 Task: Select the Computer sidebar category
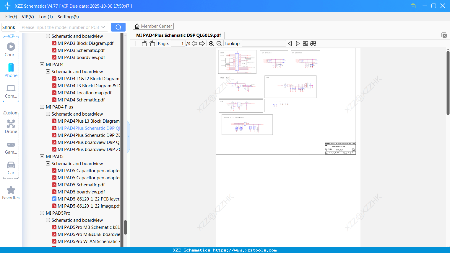click(11, 91)
